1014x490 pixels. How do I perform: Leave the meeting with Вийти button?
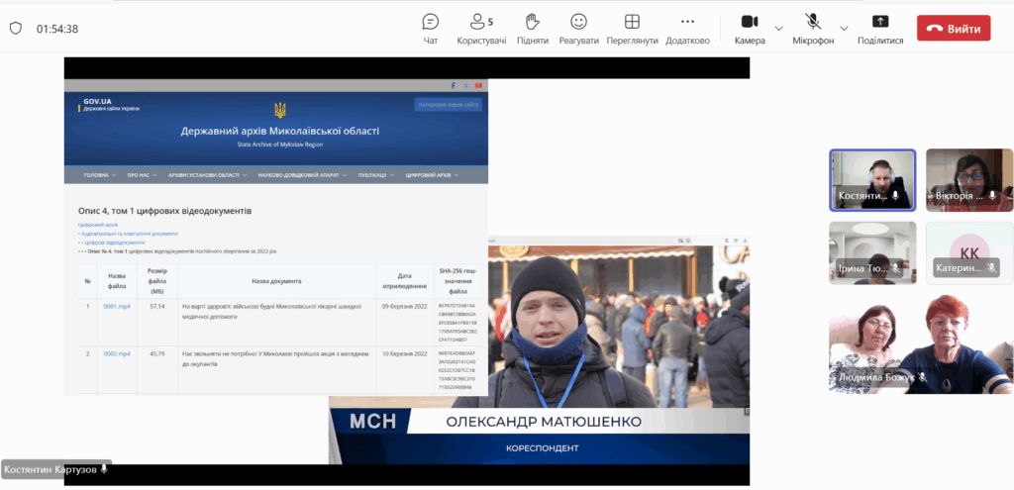coord(954,29)
